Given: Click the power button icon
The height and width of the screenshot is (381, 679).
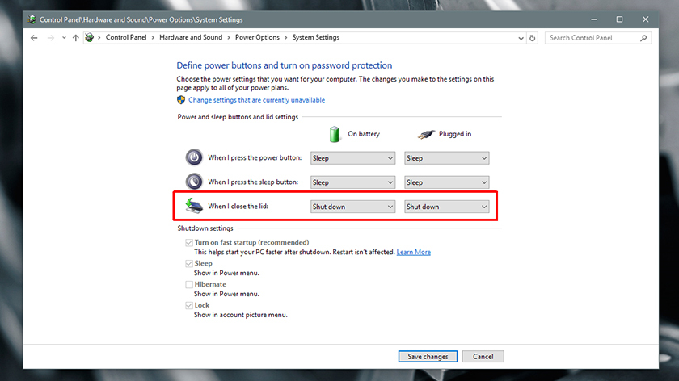Looking at the screenshot, I should [194, 157].
